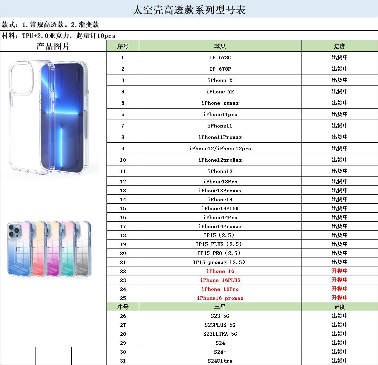Select the serial number cell 25
Screen dimensions: 378x365
point(123,298)
